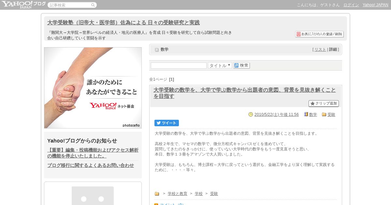391x205 pixels.
Task: Select page [1] in pagination
Action: pos(171,79)
